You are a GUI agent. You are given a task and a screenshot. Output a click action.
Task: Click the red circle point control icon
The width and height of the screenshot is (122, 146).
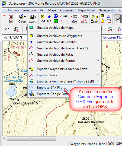(x=84, y=17)
